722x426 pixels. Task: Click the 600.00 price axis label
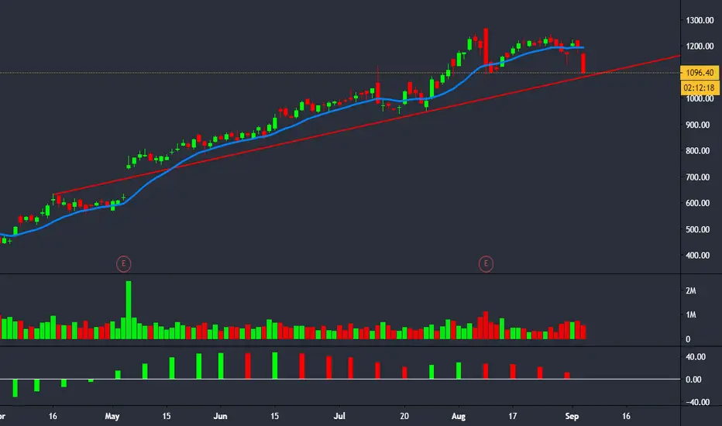[699, 203]
